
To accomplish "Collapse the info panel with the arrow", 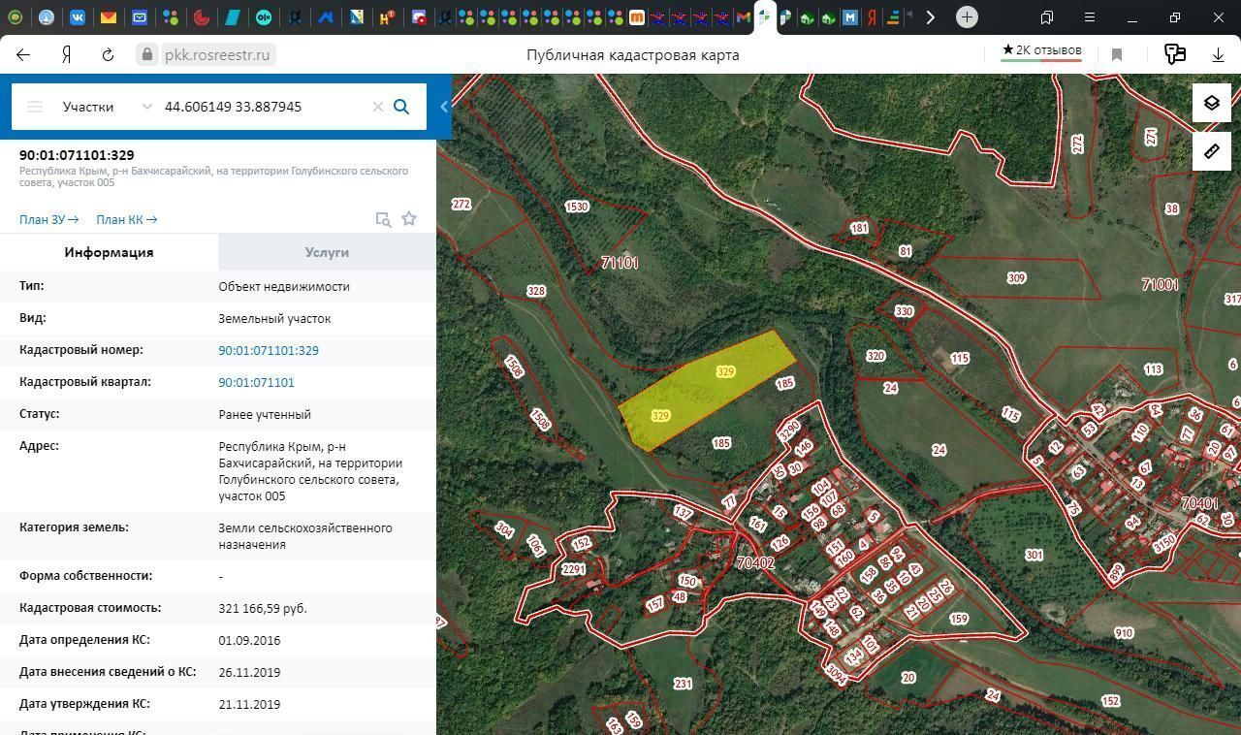I will (x=444, y=107).
